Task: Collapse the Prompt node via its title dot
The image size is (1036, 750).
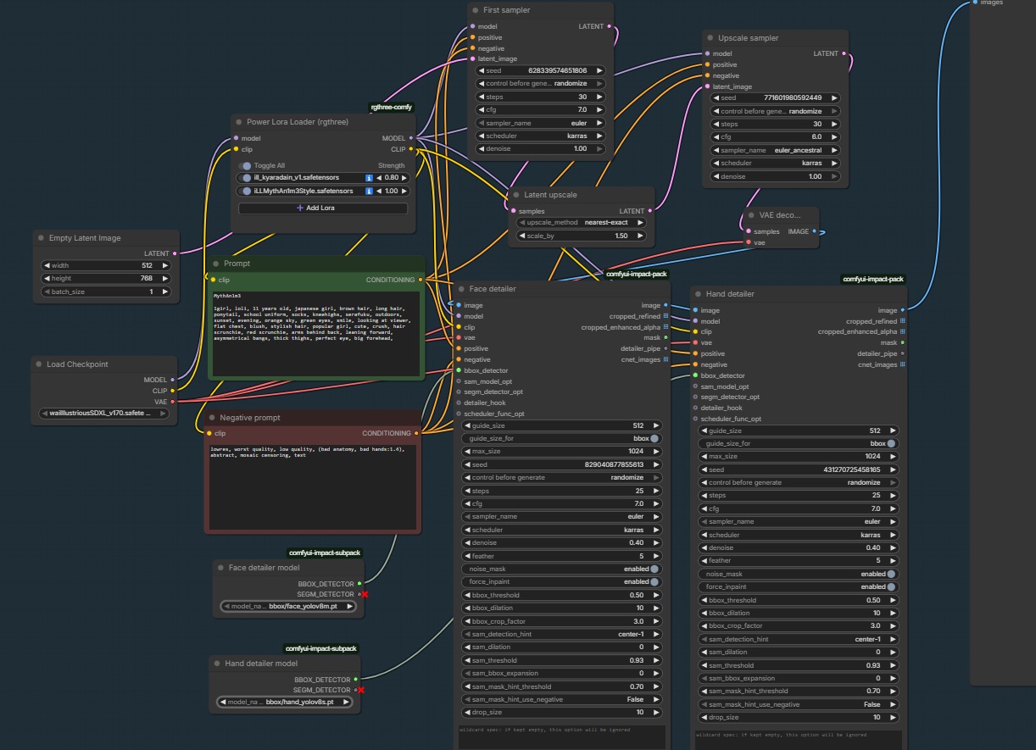Action: pos(215,264)
